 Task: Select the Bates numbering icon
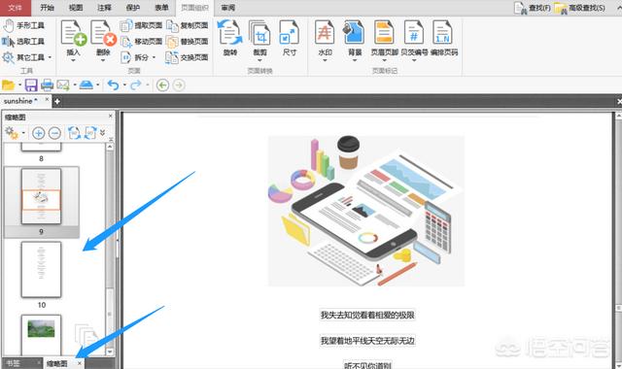click(414, 33)
